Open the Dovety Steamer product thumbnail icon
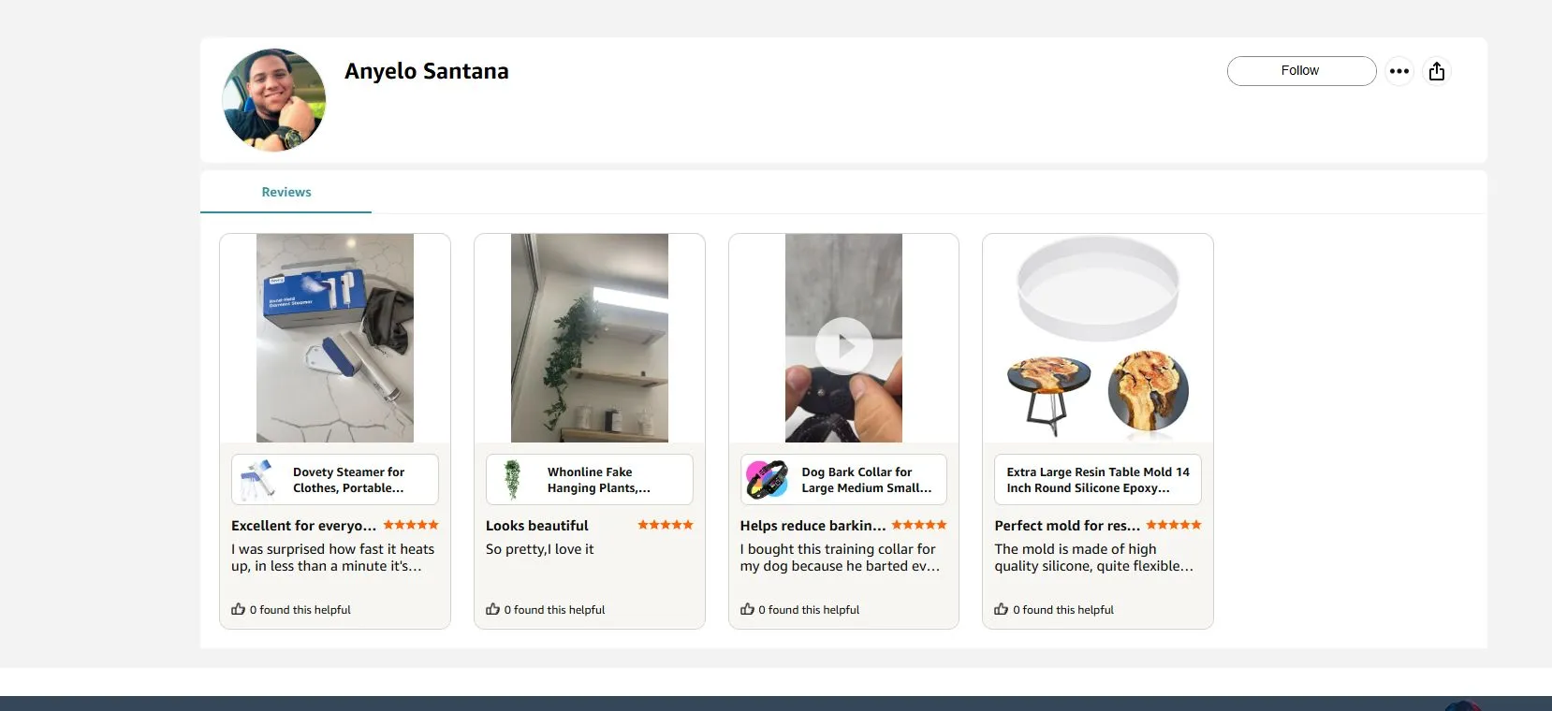 pyautogui.click(x=257, y=479)
